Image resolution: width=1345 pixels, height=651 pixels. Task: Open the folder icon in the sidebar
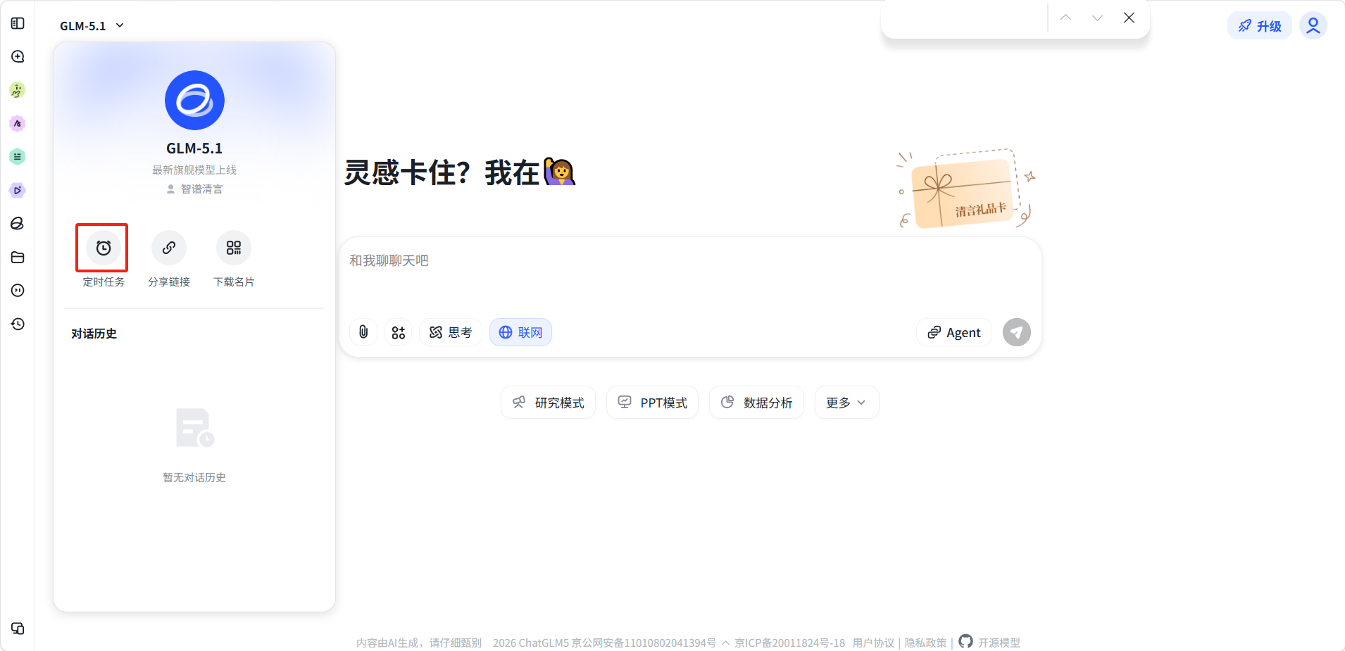18,258
